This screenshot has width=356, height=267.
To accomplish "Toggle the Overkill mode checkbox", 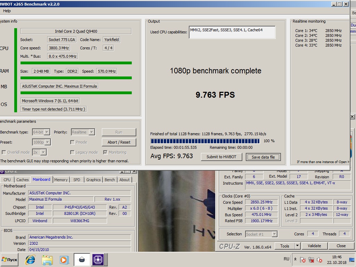I will (x=4, y=152).
